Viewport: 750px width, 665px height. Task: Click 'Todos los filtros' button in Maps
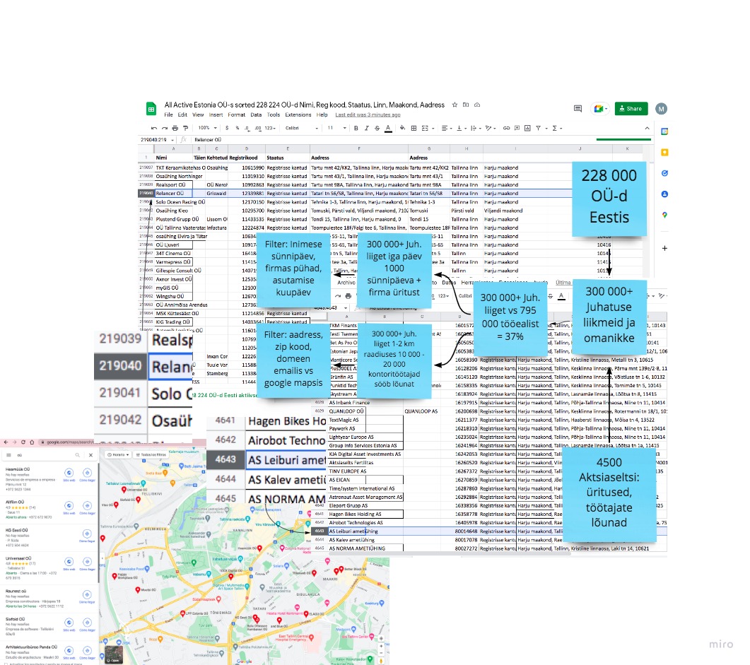click(151, 454)
